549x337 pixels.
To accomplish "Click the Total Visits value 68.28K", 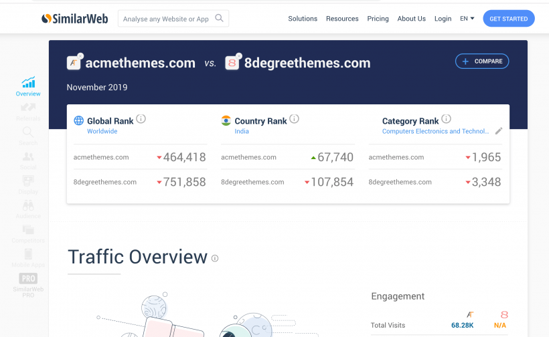I will (x=462, y=325).
